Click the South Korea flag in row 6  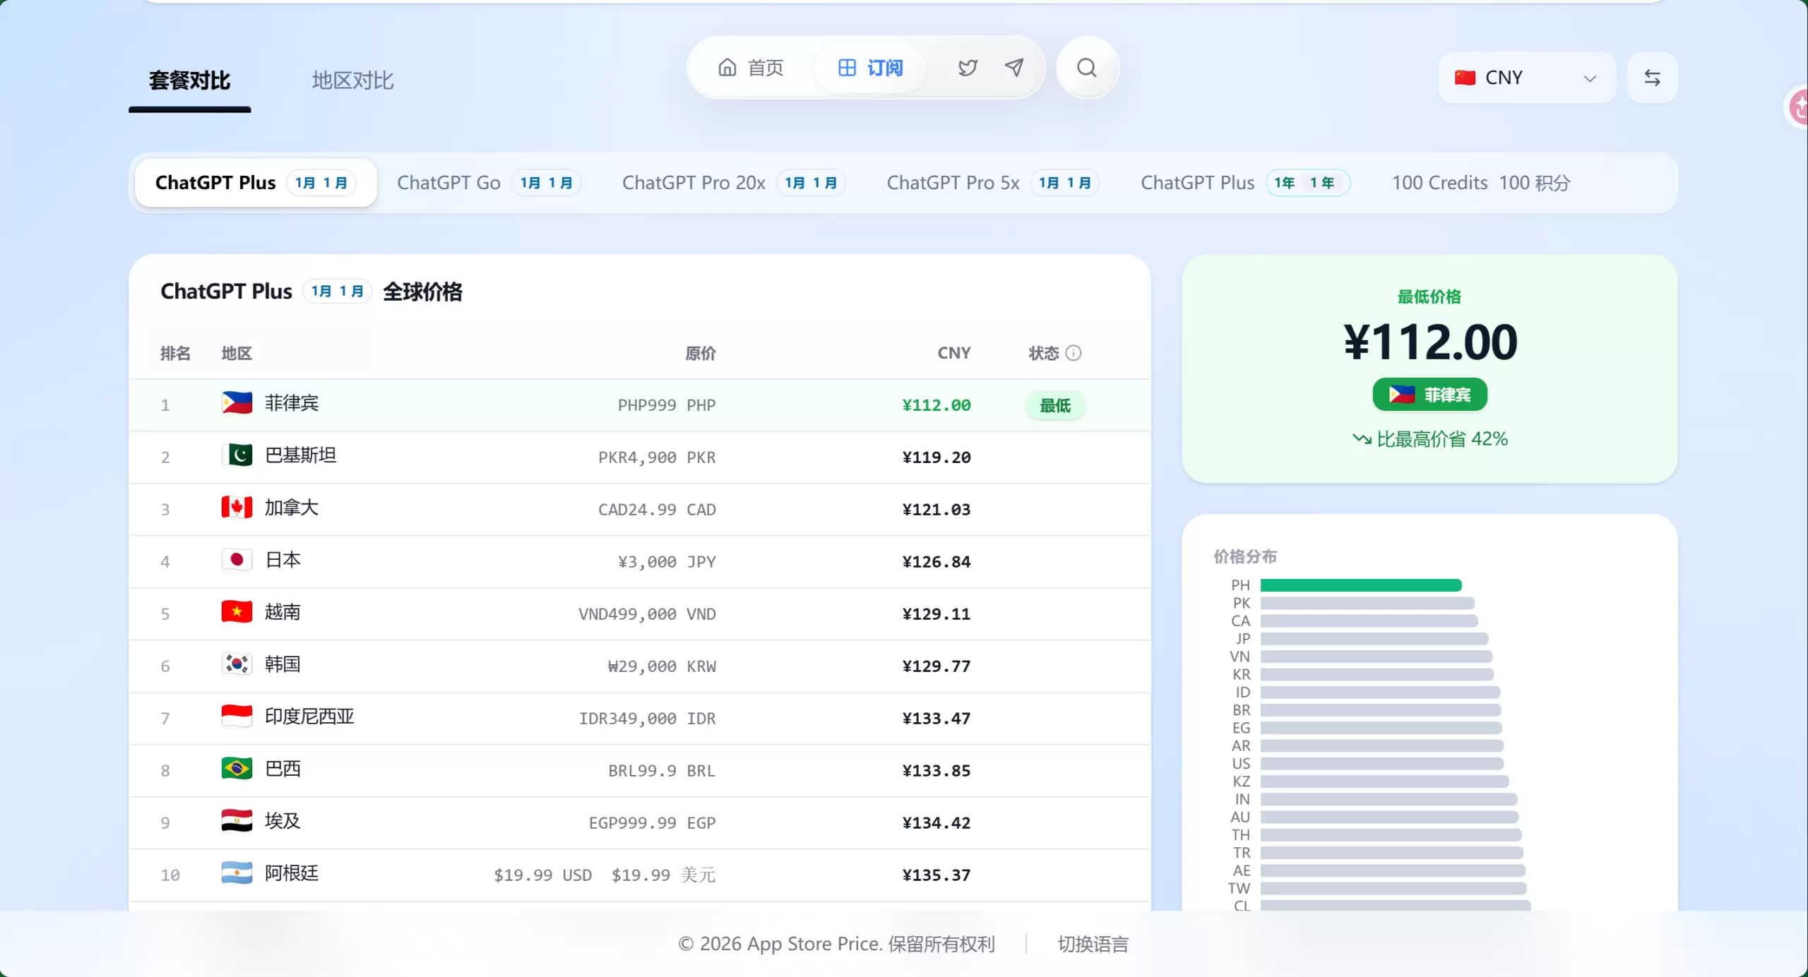(237, 664)
